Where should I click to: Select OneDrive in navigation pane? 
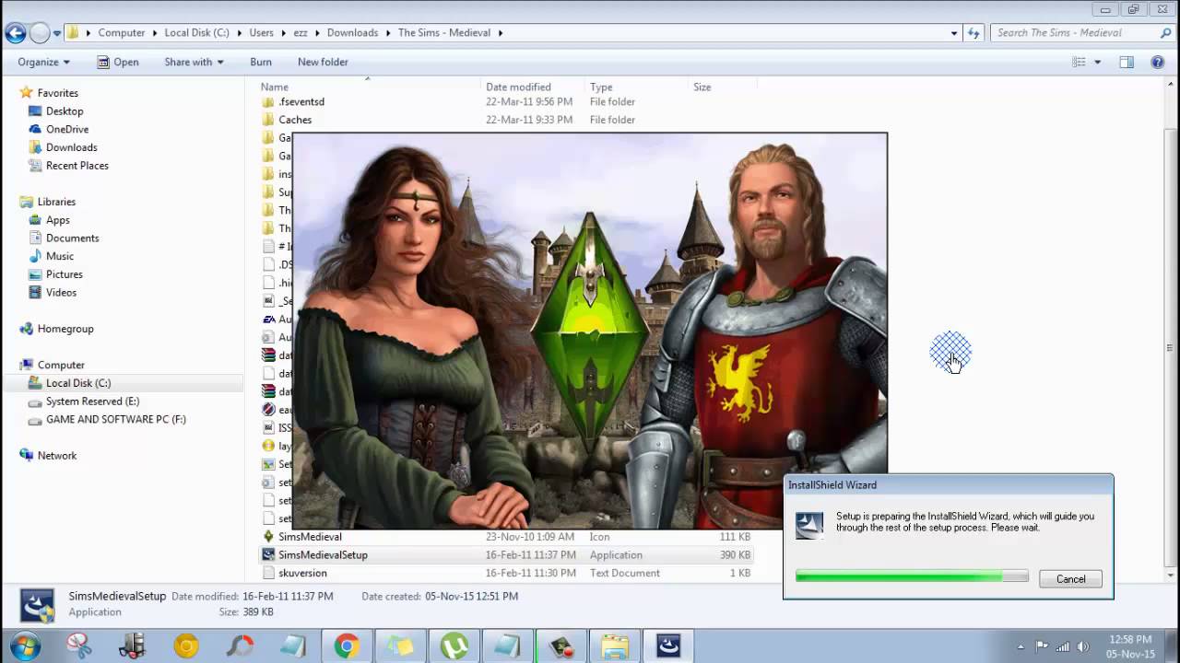coord(67,129)
